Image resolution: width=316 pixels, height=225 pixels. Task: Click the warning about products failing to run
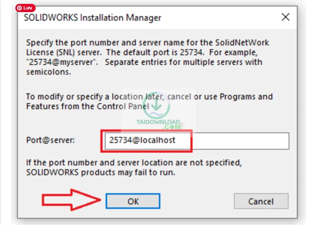click(134, 167)
